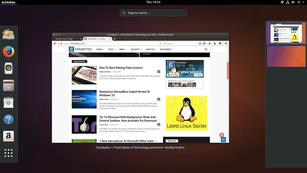Bookmark this page with the star icon

click(200, 43)
